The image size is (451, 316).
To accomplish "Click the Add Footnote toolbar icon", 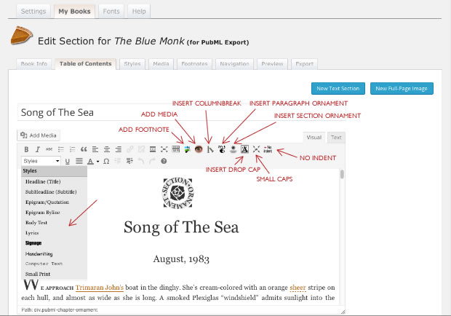I will point(188,149).
